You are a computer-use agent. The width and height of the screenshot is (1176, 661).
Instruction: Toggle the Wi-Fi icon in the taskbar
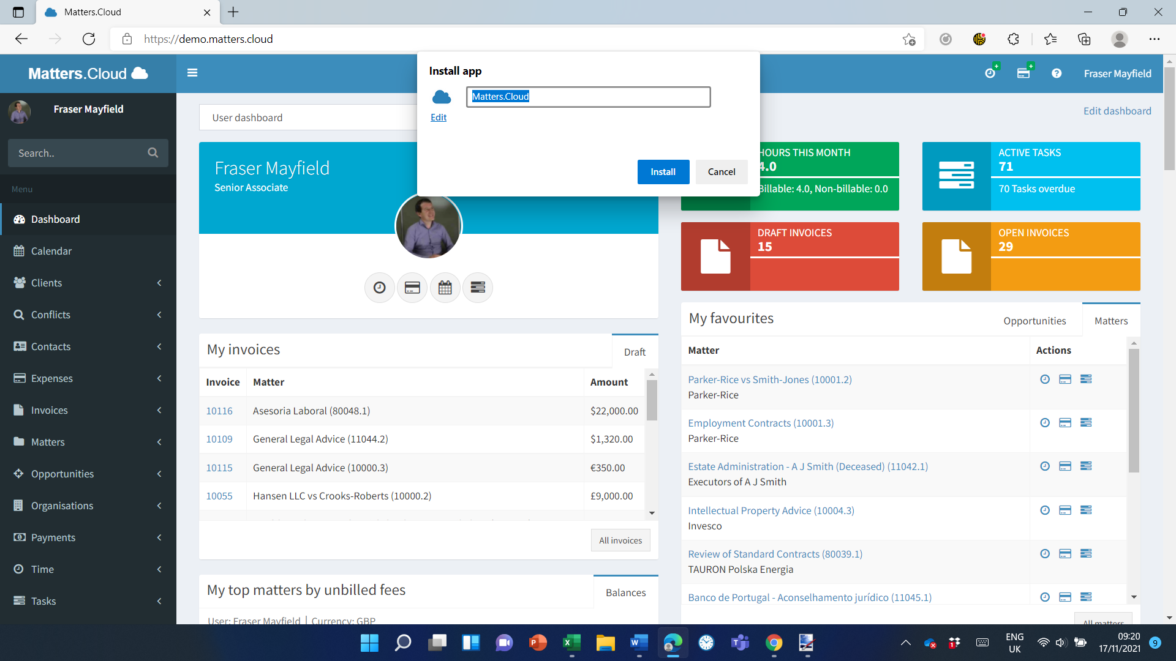[x=1044, y=643]
